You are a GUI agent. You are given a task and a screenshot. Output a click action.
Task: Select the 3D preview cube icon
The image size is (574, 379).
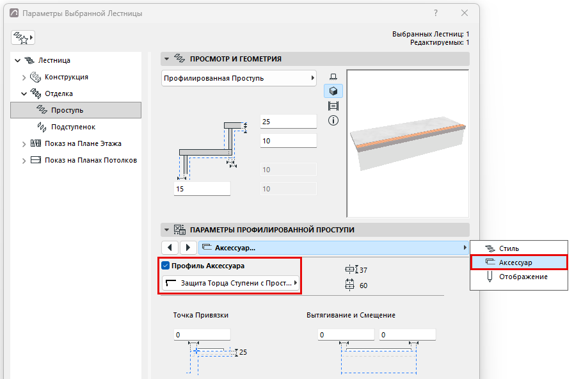(333, 91)
